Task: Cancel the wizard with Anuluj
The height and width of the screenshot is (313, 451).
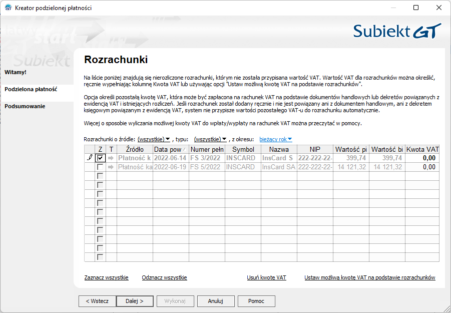Action: (216, 301)
